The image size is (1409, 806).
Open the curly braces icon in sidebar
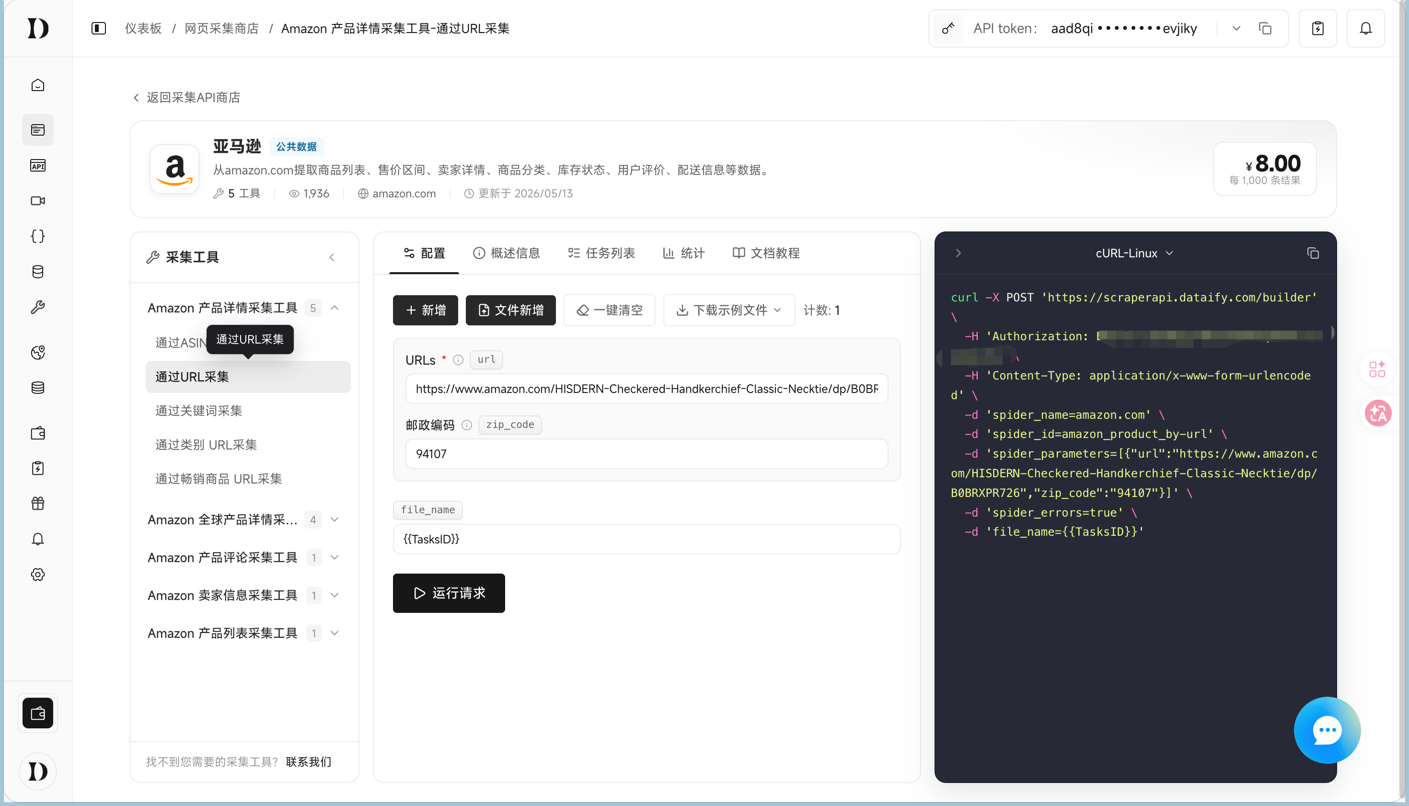pyautogui.click(x=38, y=236)
